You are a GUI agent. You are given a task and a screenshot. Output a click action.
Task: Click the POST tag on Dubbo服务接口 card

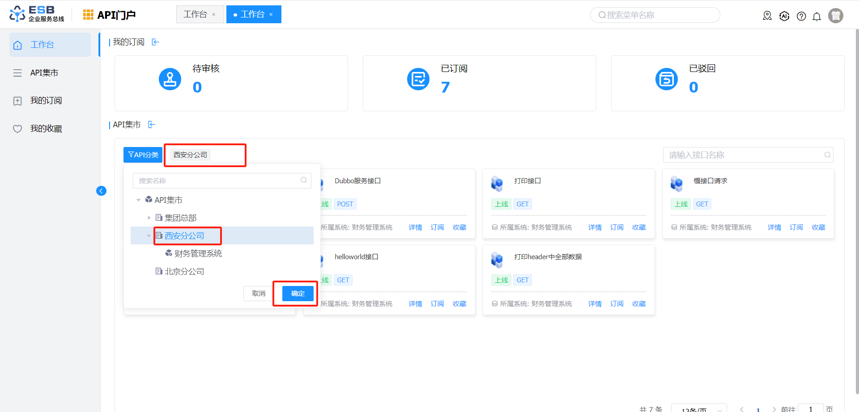pos(345,204)
